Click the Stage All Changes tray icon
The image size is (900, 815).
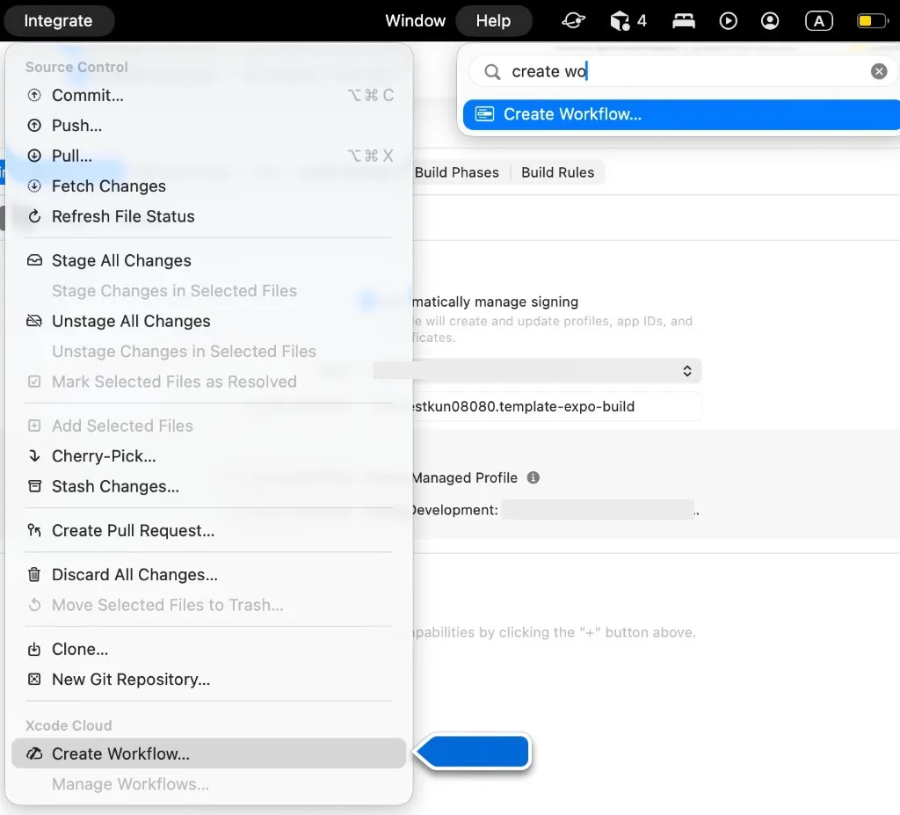[34, 261]
